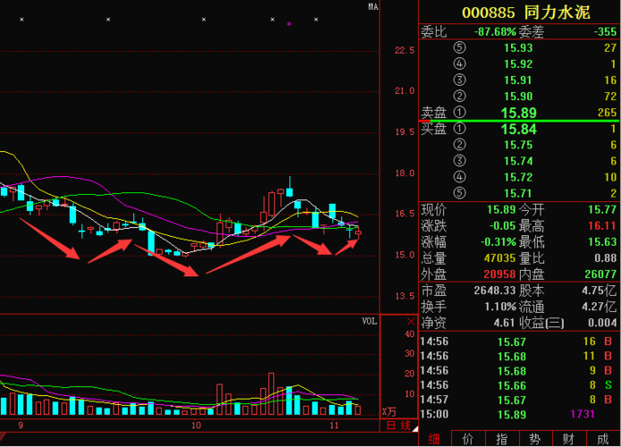
Task: Click the 量比 value 0.88
Action: pos(606,257)
